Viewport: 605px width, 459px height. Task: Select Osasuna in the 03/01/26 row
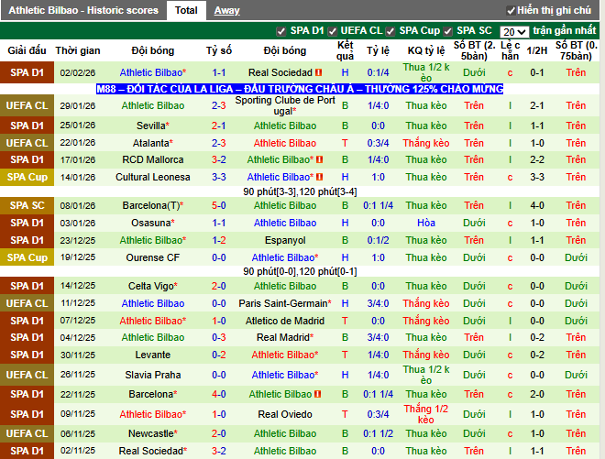coord(153,223)
